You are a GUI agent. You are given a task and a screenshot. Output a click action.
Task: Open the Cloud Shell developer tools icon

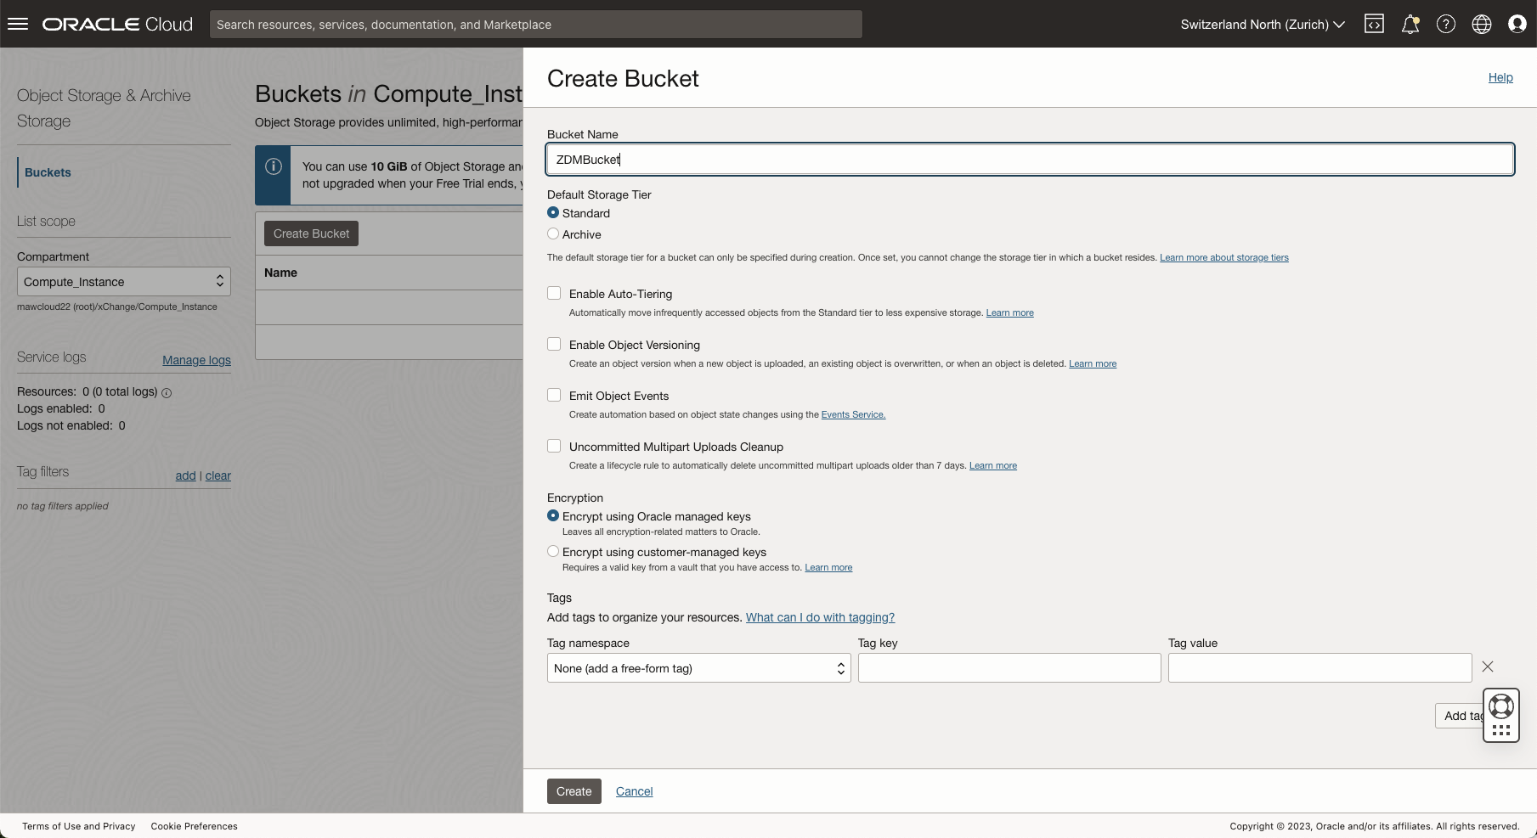pyautogui.click(x=1374, y=24)
